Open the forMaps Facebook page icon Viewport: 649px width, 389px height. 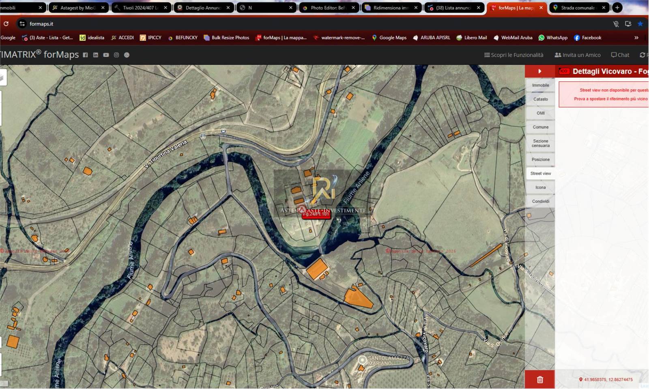coord(85,55)
